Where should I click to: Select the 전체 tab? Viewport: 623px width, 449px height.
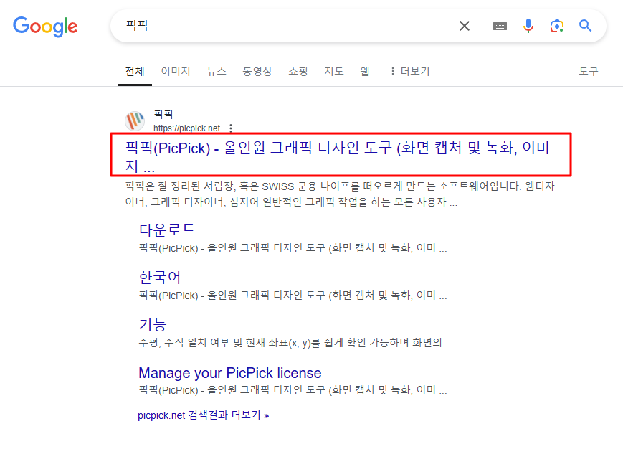coord(135,72)
